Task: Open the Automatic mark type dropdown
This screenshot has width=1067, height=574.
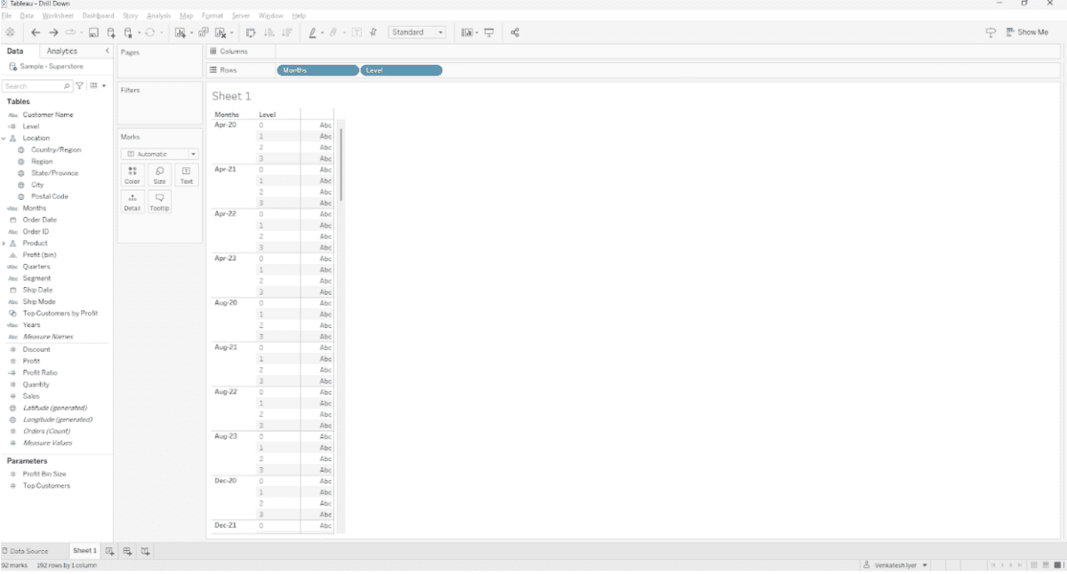Action: pos(159,154)
